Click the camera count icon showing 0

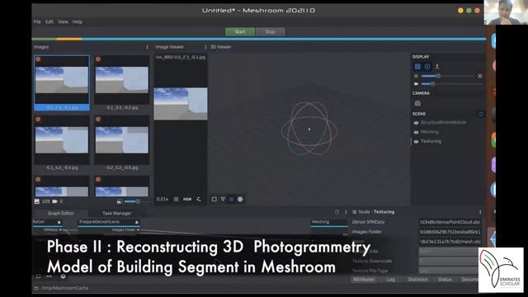pyautogui.click(x=54, y=201)
